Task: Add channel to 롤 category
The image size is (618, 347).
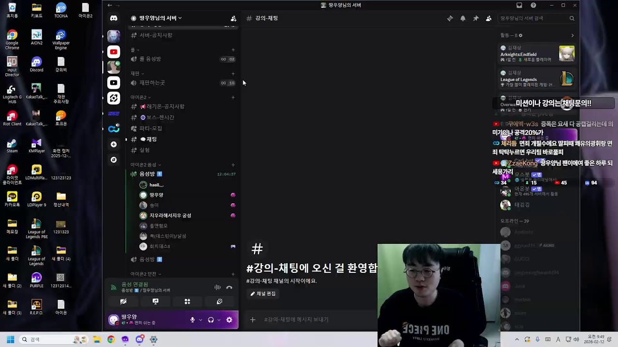Action: [233, 50]
